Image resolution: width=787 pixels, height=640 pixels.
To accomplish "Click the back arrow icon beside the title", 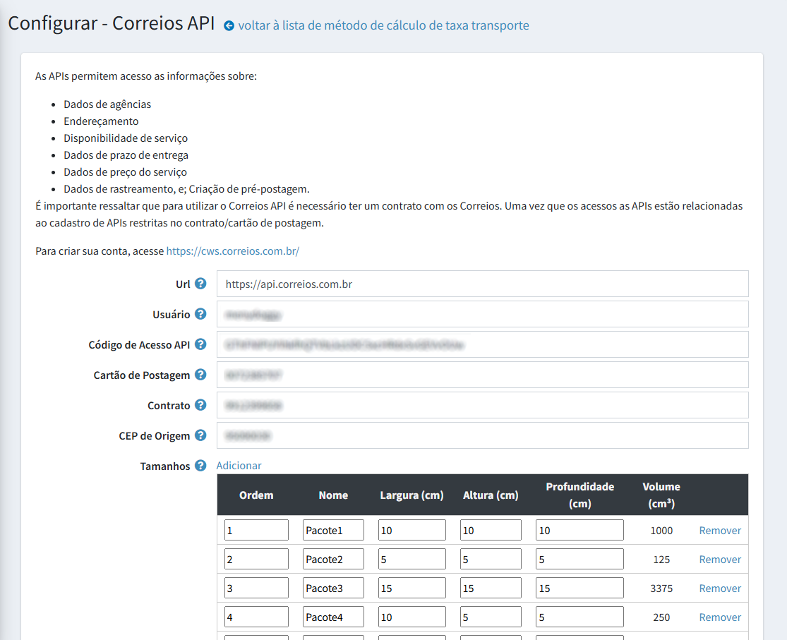I will 229,25.
